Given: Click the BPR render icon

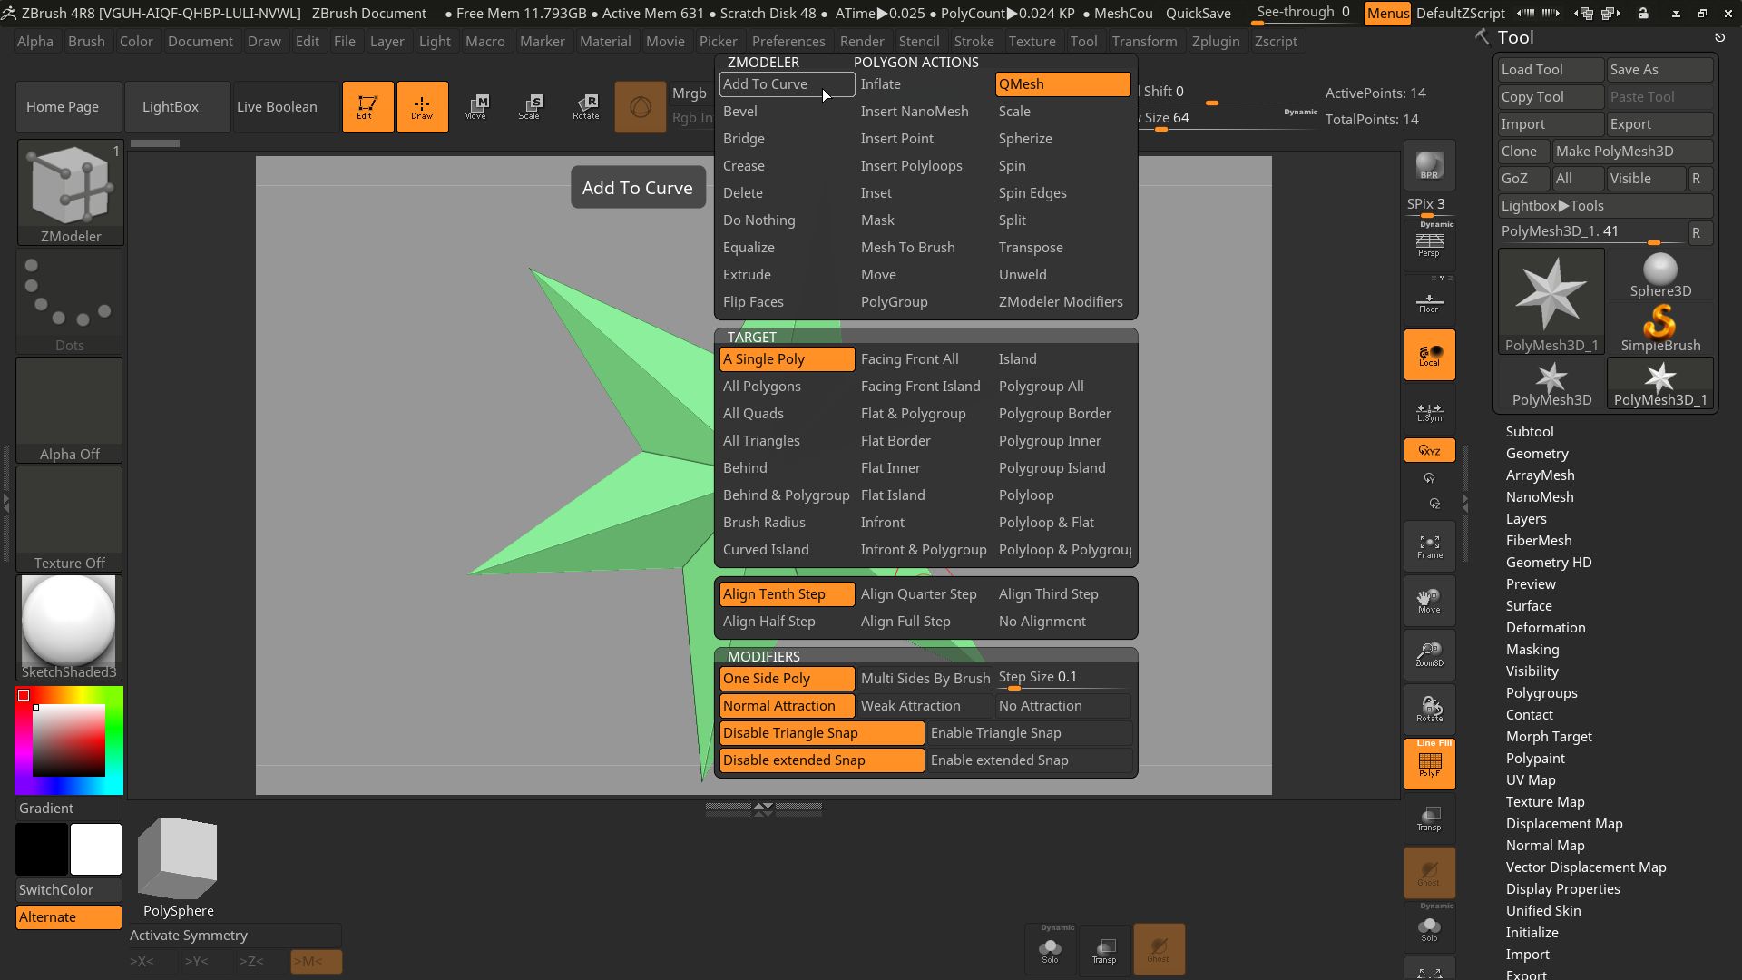Looking at the screenshot, I should click(x=1429, y=165).
